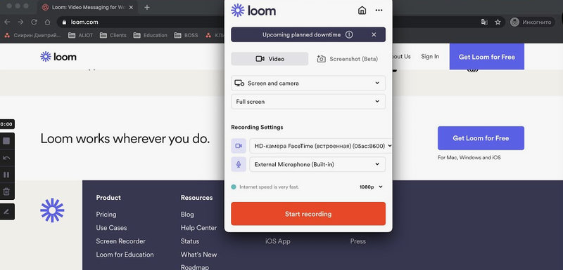Open the Use Cases footer link
This screenshot has height=270, width=563.
[111, 227]
